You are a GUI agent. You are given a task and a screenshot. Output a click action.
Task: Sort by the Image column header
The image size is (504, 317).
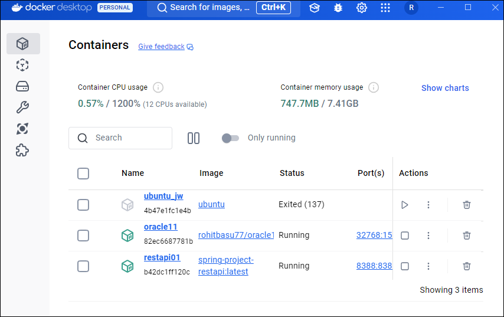[x=211, y=174]
